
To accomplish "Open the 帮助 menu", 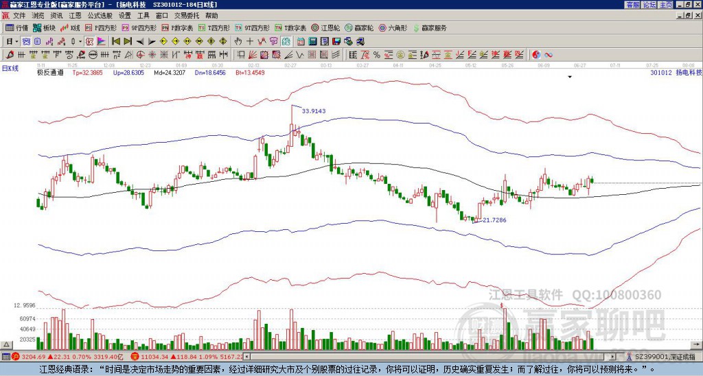I will click(x=211, y=16).
